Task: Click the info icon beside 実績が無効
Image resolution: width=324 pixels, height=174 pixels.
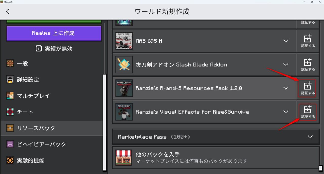Action: point(39,49)
